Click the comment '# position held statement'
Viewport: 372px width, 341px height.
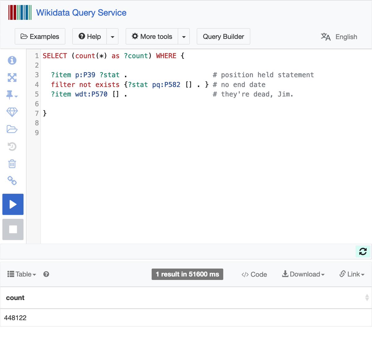263,75
